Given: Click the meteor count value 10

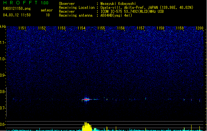Looking at the screenshot, I should [x=48, y=15].
